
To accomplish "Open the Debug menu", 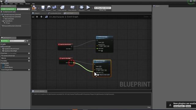I will (x=21, y=4).
